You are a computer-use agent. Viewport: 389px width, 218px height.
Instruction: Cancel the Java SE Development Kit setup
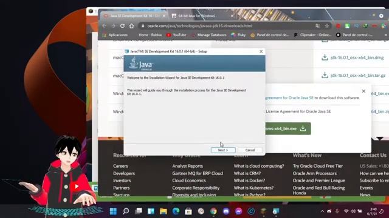[x=250, y=150]
